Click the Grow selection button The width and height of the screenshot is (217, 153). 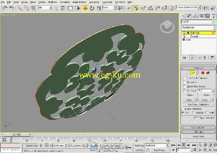point(206,95)
